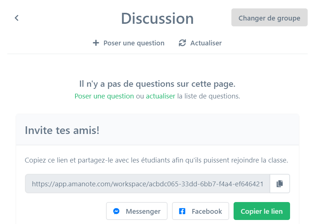Click the plus icon beside Poser une question
Screen dimensions: 315x224
pos(96,43)
